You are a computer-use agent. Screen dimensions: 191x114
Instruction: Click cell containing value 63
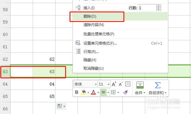44,72
